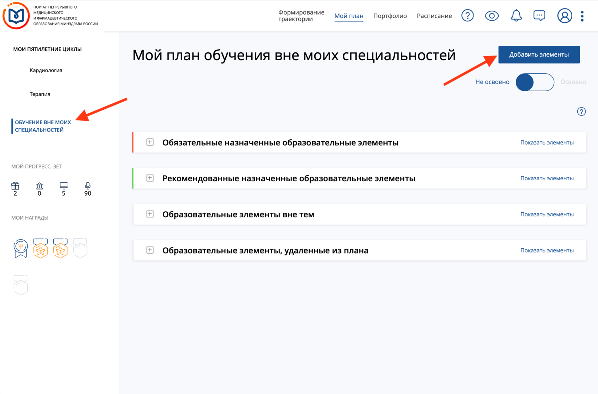Screen dimensions: 598x394
Task: Click the help icon below the toggle
Action: 581,112
